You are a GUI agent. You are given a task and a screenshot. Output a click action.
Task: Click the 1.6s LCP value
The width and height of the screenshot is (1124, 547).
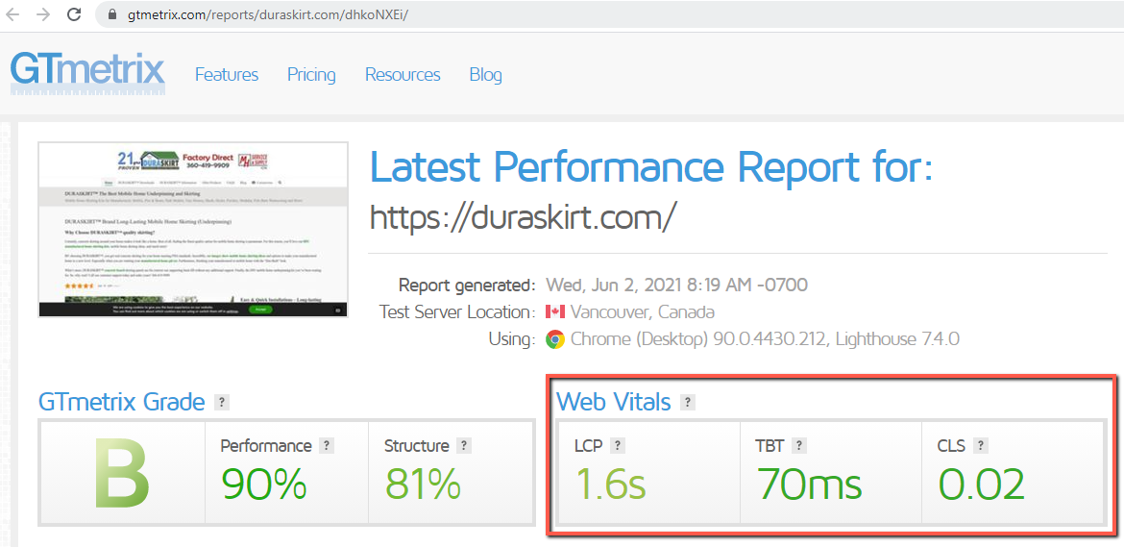pyautogui.click(x=611, y=484)
